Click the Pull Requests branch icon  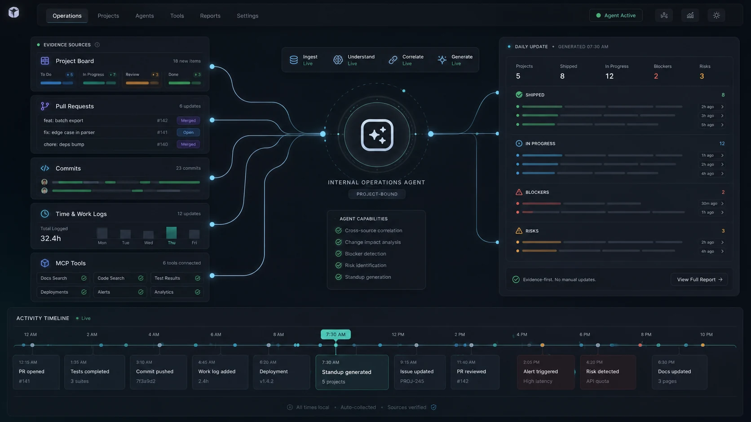pos(45,106)
